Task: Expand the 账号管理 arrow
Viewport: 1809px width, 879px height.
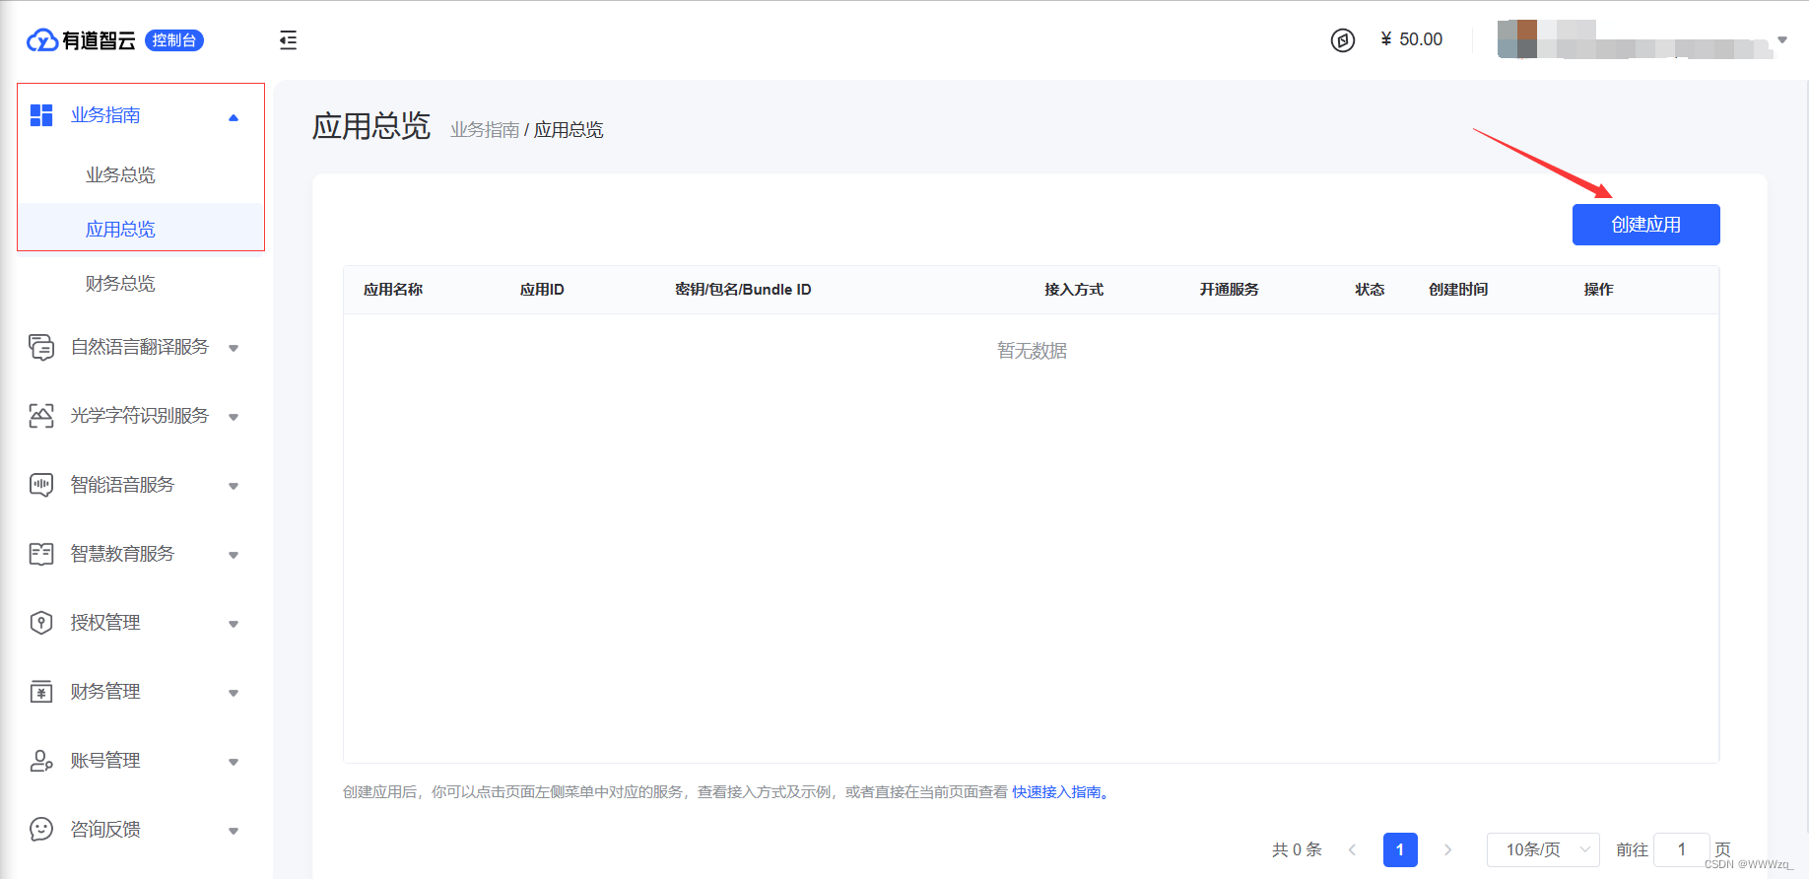Action: [x=234, y=762]
